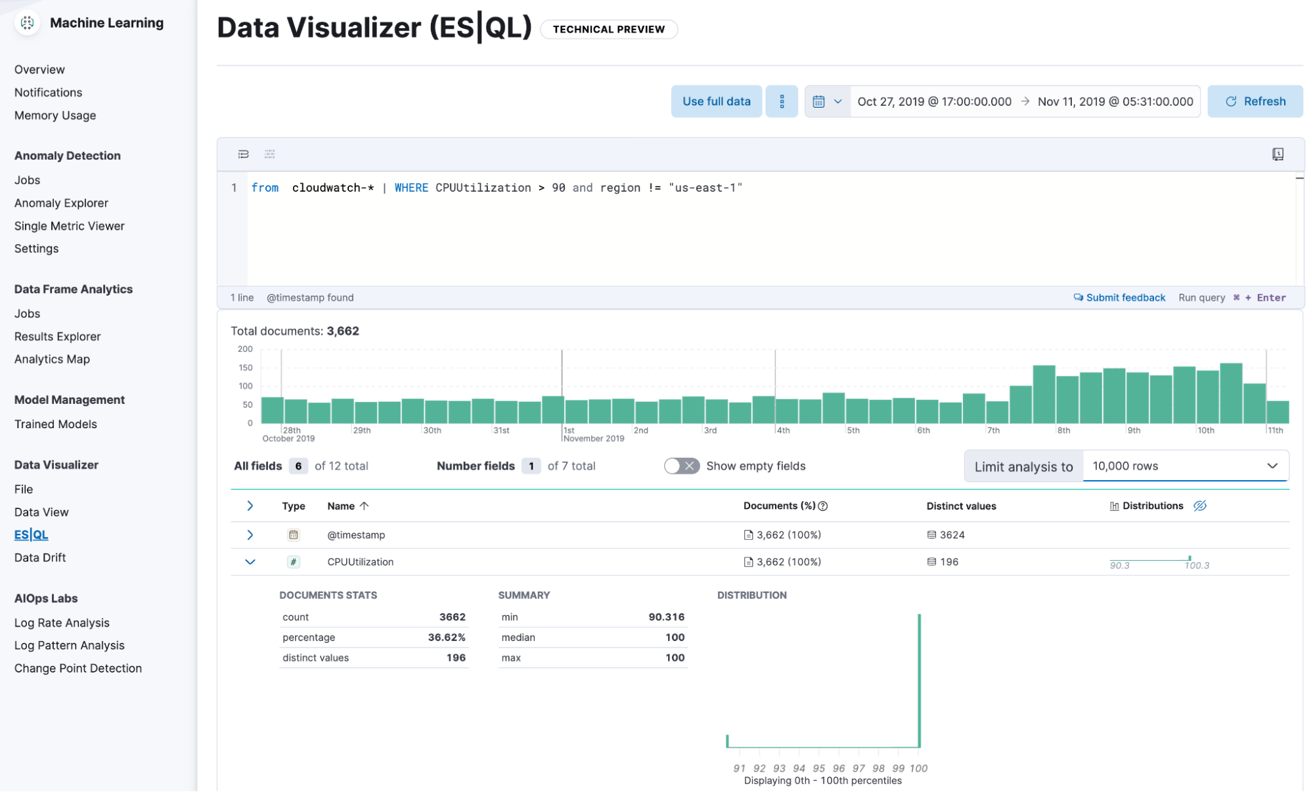Click the @timestamp found status text
Screen dimensions: 1313x792
310,297
